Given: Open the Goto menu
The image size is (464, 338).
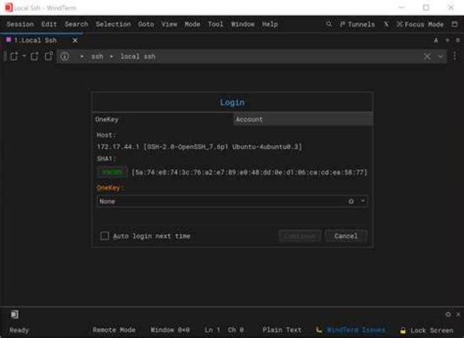Looking at the screenshot, I should point(146,25).
